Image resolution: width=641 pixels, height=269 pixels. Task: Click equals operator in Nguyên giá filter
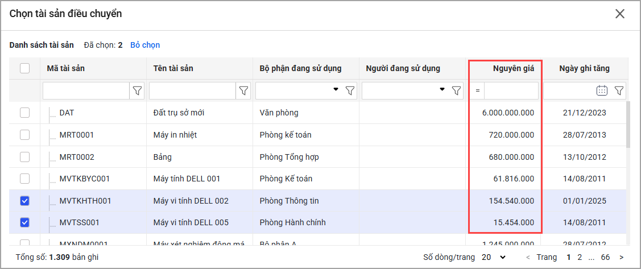tap(478, 90)
